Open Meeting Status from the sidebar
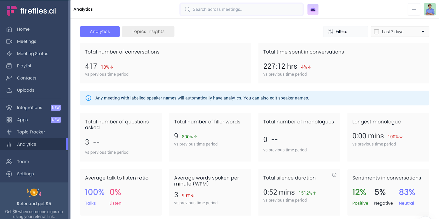 [32, 54]
